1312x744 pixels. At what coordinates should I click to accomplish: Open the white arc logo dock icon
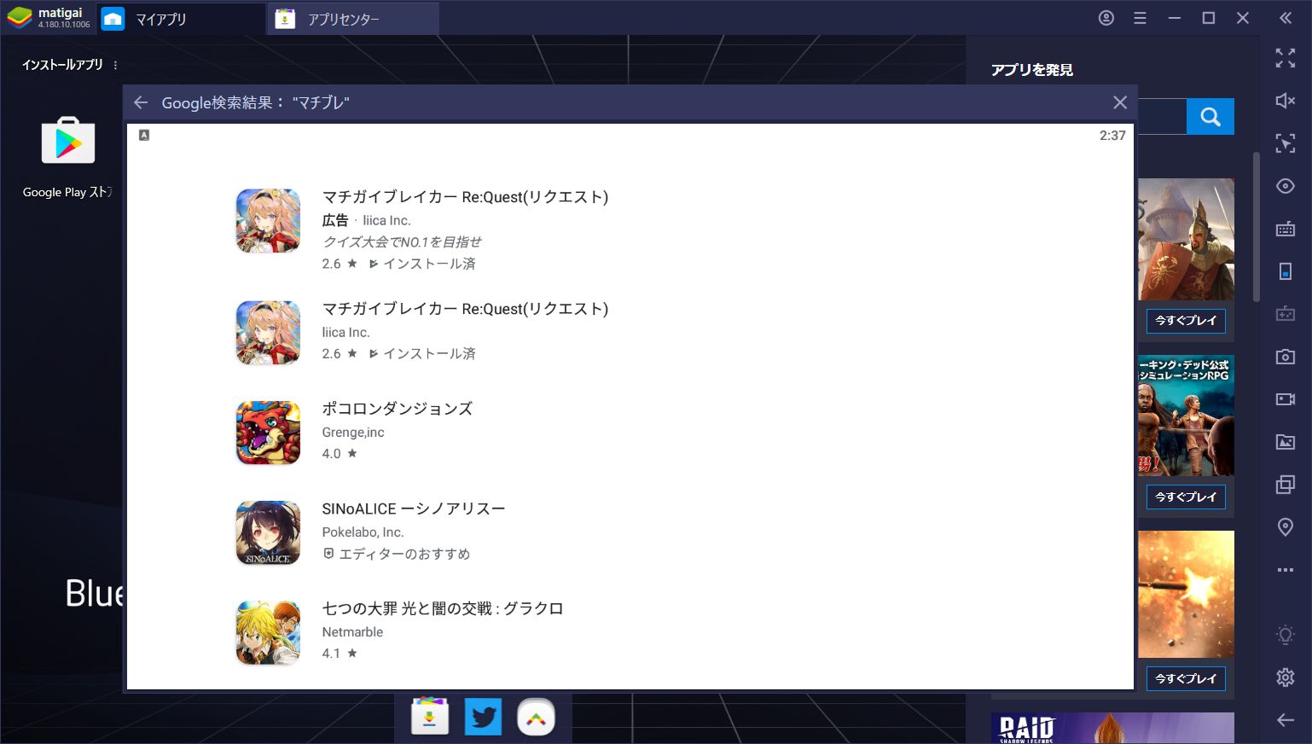(x=536, y=718)
